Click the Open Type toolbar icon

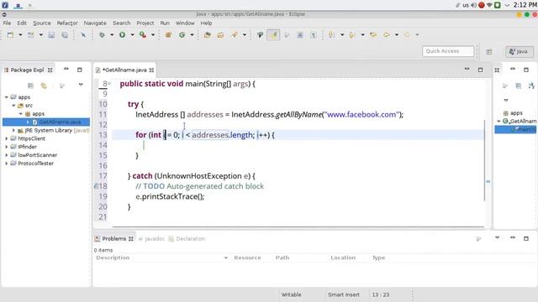[208, 35]
